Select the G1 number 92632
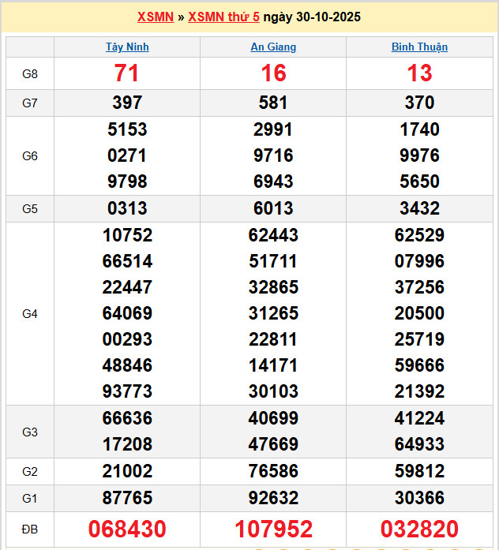Screen dimensions: 499x550 pyautogui.click(x=273, y=498)
